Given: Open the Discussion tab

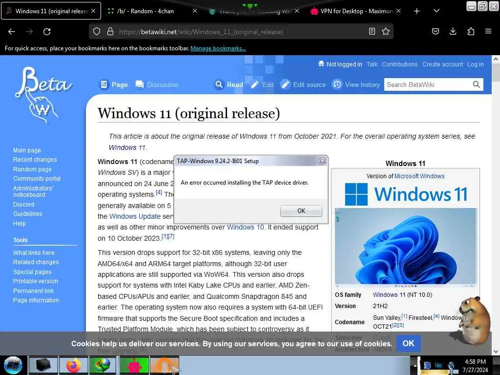Looking at the screenshot, I should 157,84.
